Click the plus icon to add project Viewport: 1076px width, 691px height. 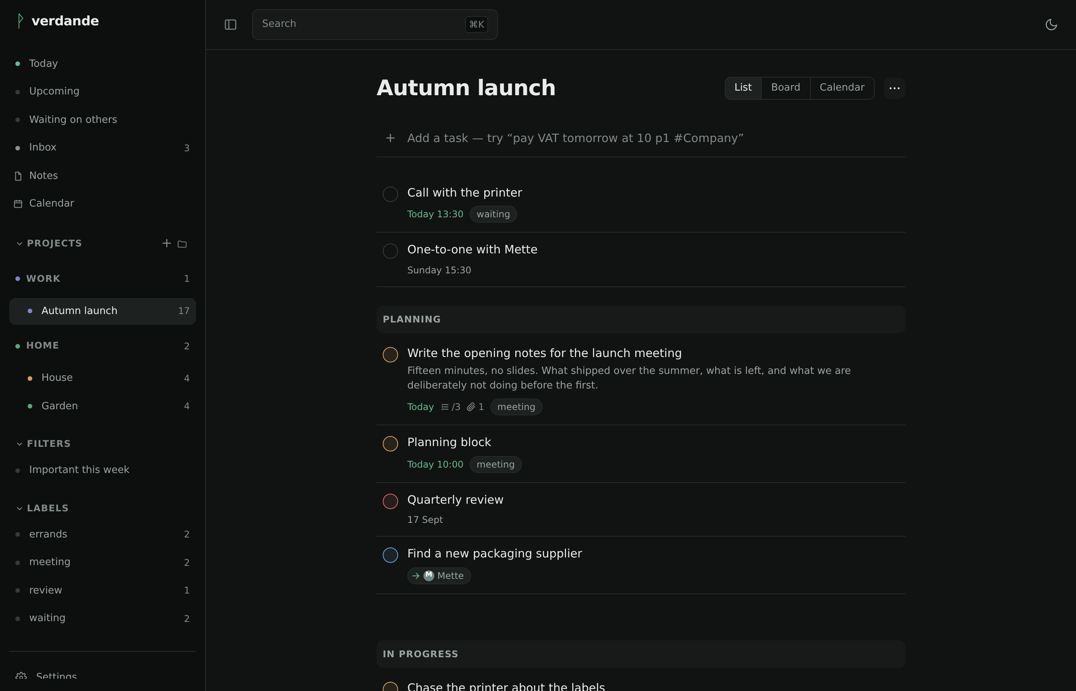pos(167,243)
